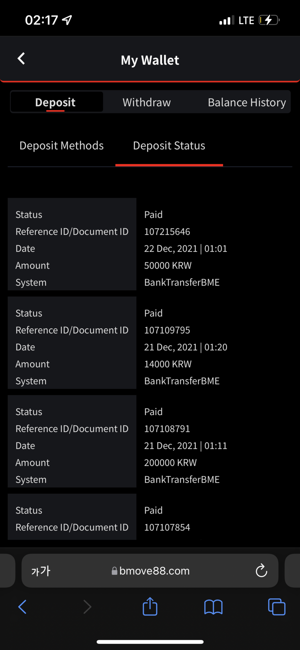Screen dimensions: 300x650
Task: Tap the date 21 Dec, 2021 | 01:11
Action: point(186,446)
